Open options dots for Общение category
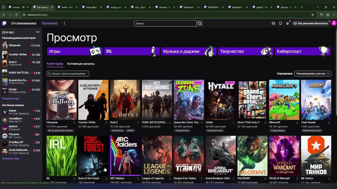The width and height of the screenshot is (337, 189). [75, 123]
